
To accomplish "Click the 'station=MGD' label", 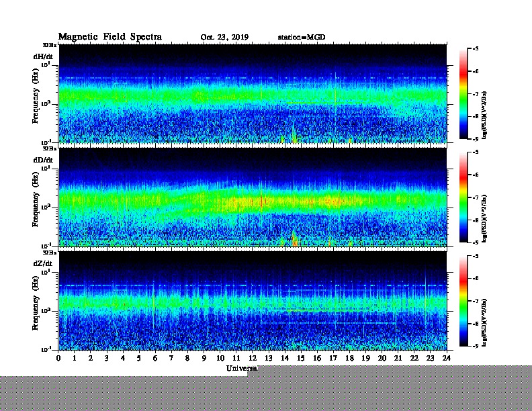I will (302, 37).
